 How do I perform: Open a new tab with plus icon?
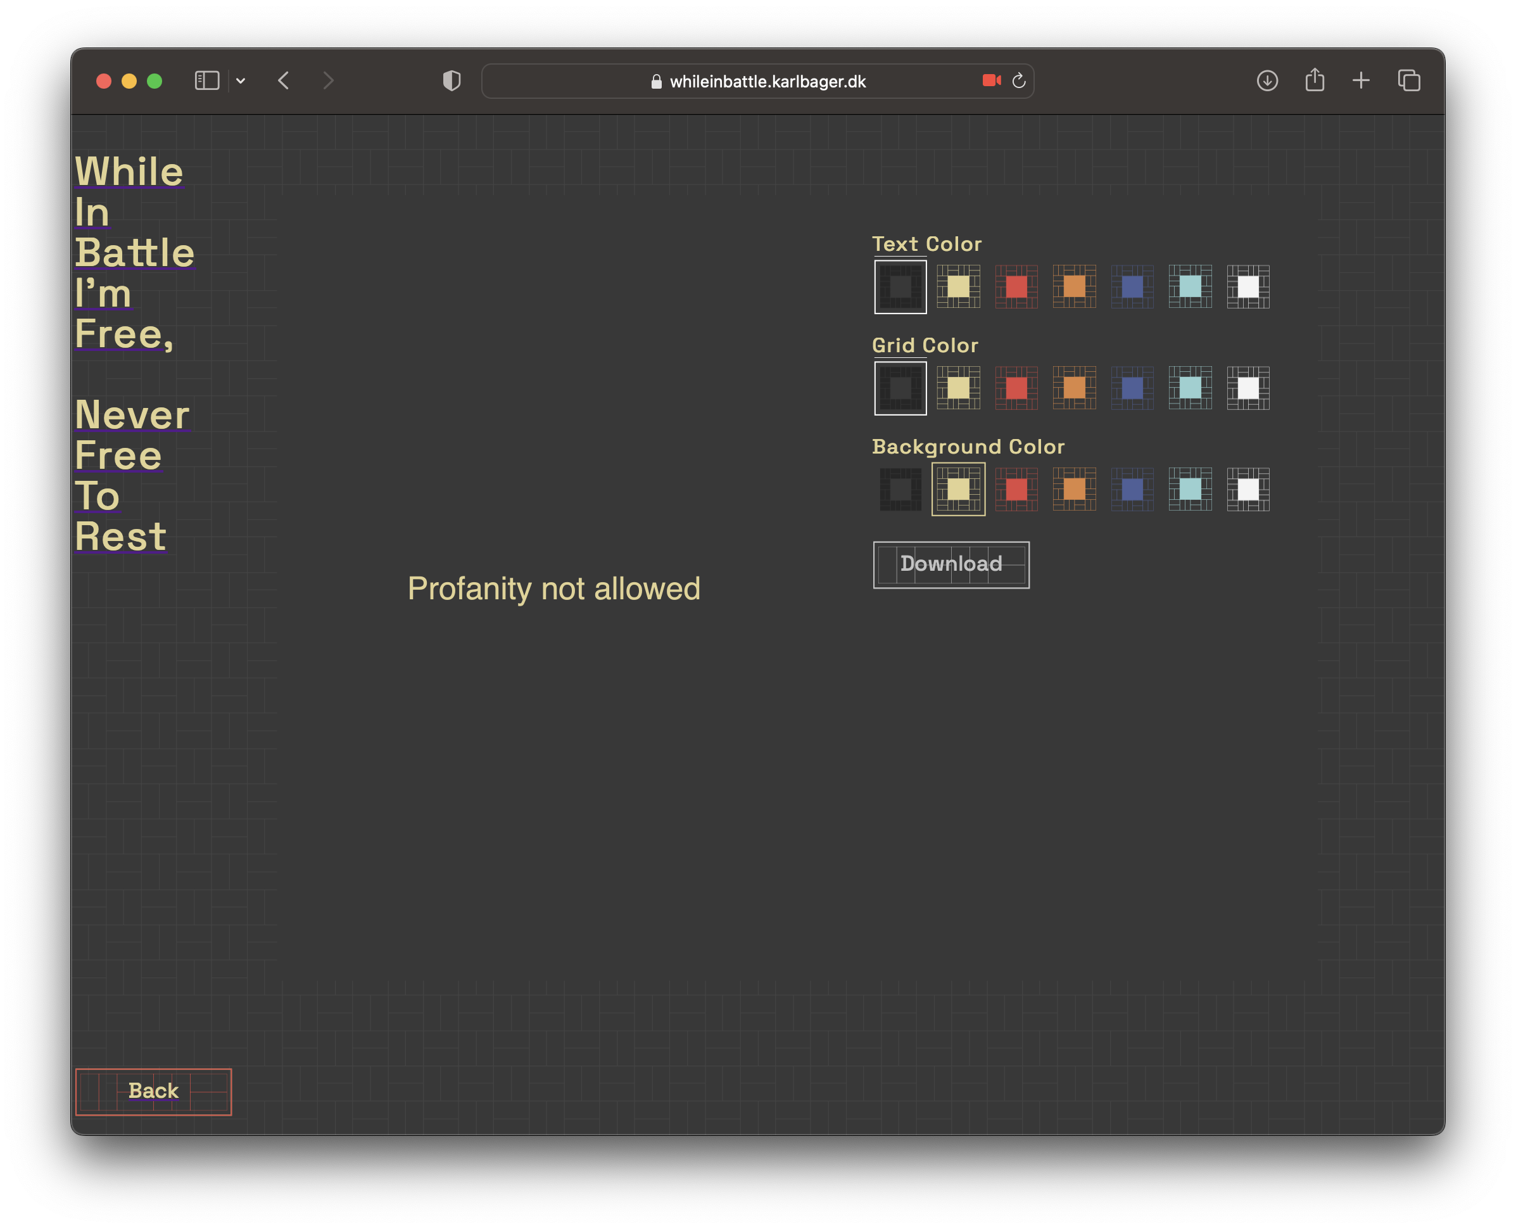coord(1360,80)
